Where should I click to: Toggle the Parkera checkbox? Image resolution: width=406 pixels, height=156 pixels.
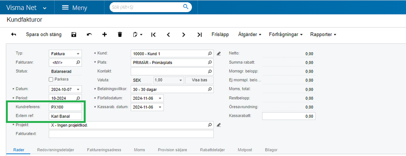(51, 79)
